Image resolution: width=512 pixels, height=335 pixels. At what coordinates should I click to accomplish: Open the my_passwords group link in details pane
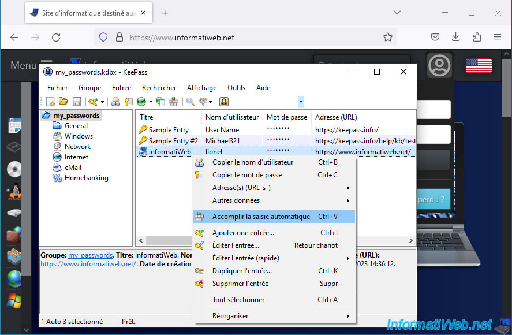click(x=90, y=255)
